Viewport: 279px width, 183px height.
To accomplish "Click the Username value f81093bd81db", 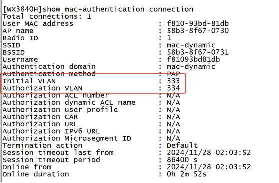I will (x=193, y=59).
